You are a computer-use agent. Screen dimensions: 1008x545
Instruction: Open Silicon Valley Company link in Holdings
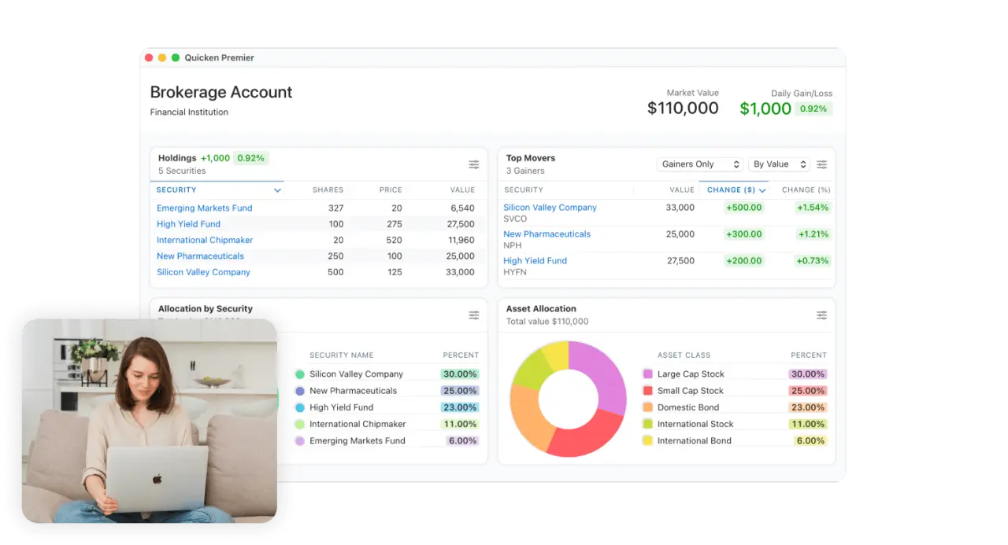203,272
